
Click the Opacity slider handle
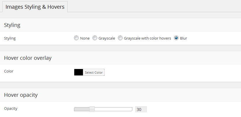click(x=92, y=109)
